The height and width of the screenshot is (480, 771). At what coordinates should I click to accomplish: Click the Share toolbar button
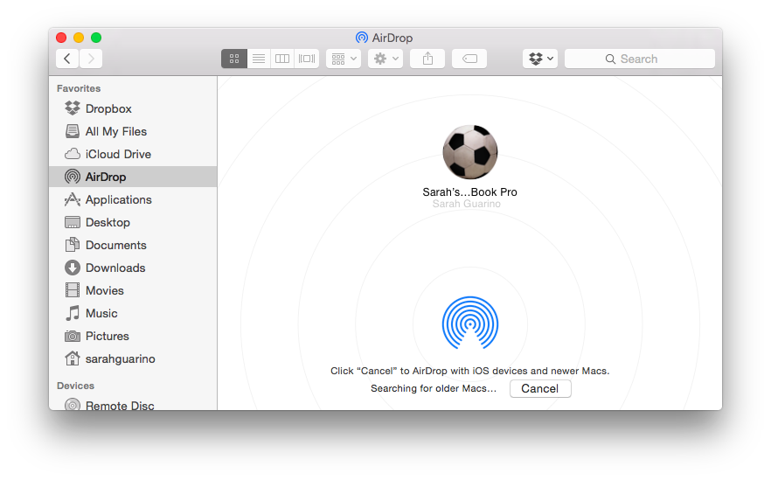(x=427, y=59)
